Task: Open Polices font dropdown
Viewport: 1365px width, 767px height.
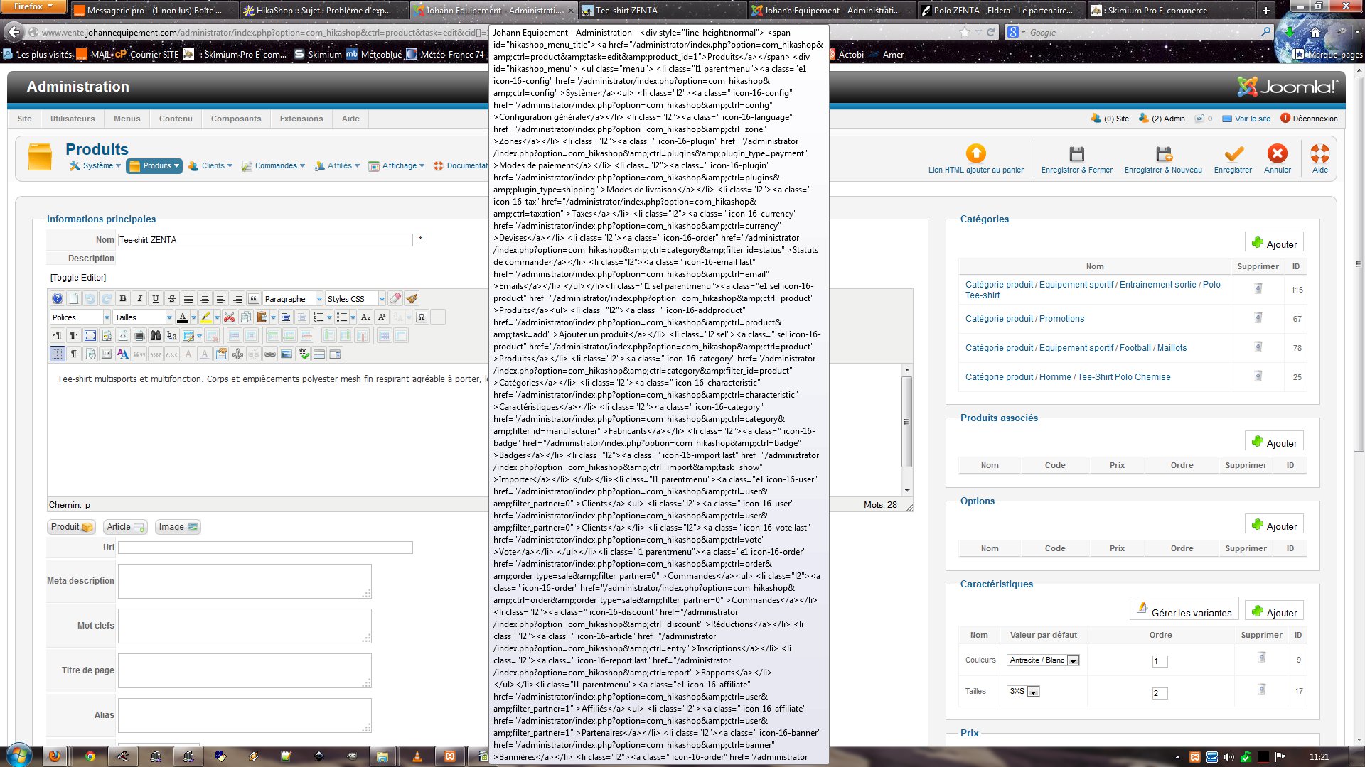Action: [80, 317]
